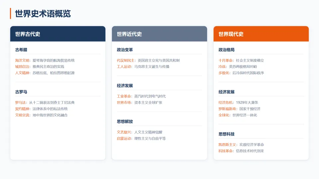Select the term 凯恩斯主义
319x179 pixels.
(227, 145)
